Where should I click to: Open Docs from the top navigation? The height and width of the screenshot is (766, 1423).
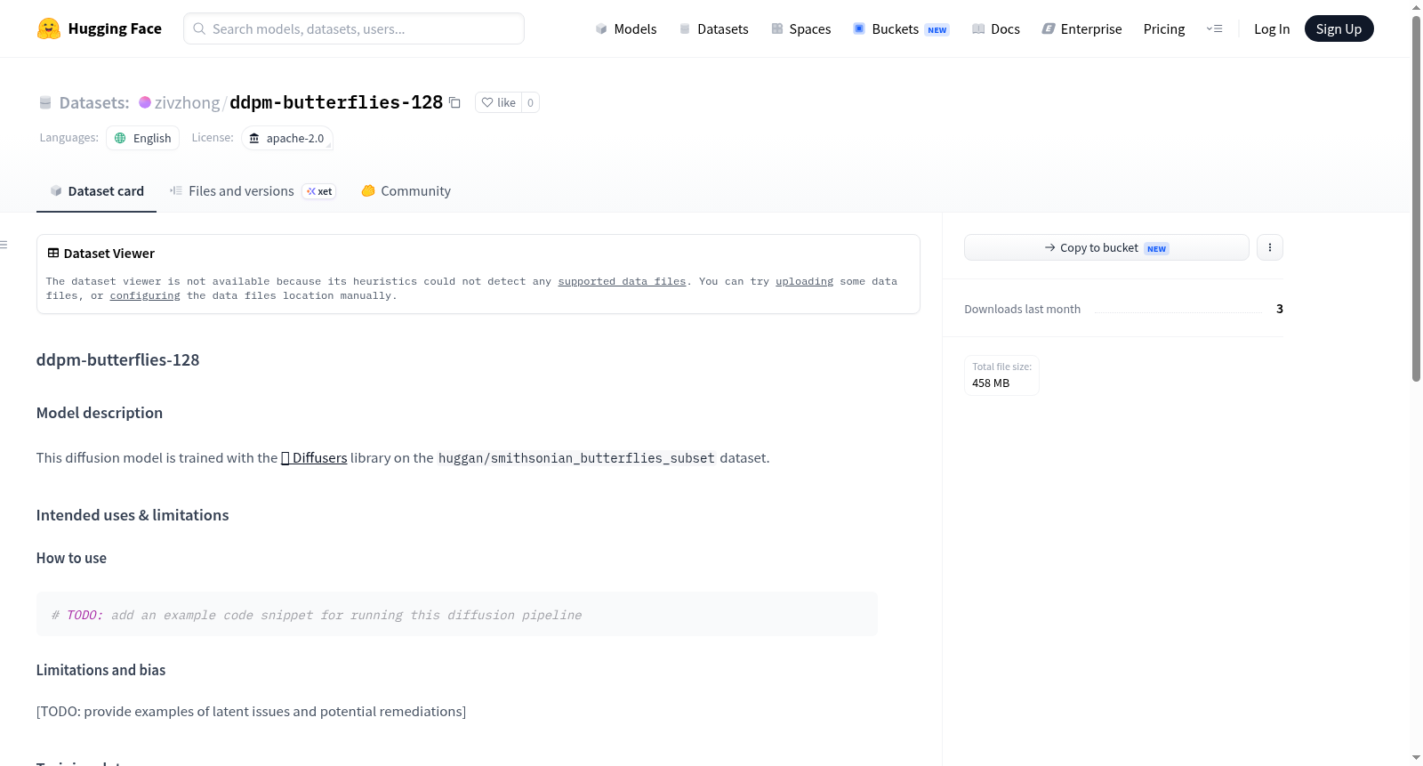[996, 28]
